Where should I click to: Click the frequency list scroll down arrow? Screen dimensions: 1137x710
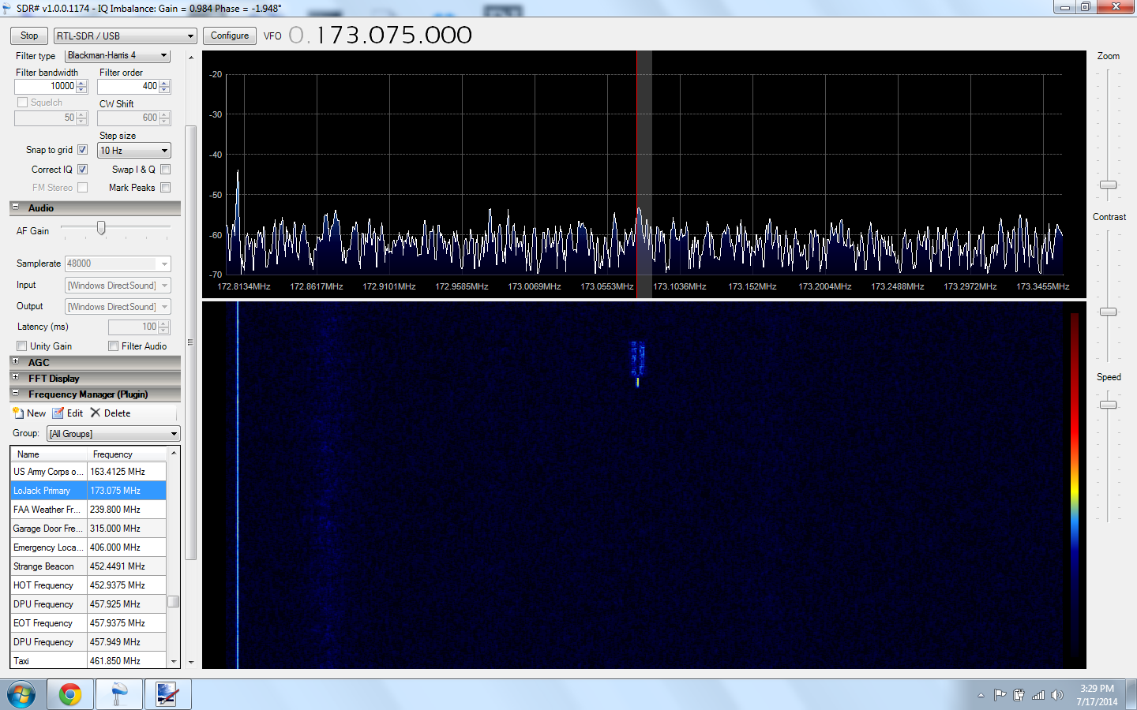coord(174,663)
